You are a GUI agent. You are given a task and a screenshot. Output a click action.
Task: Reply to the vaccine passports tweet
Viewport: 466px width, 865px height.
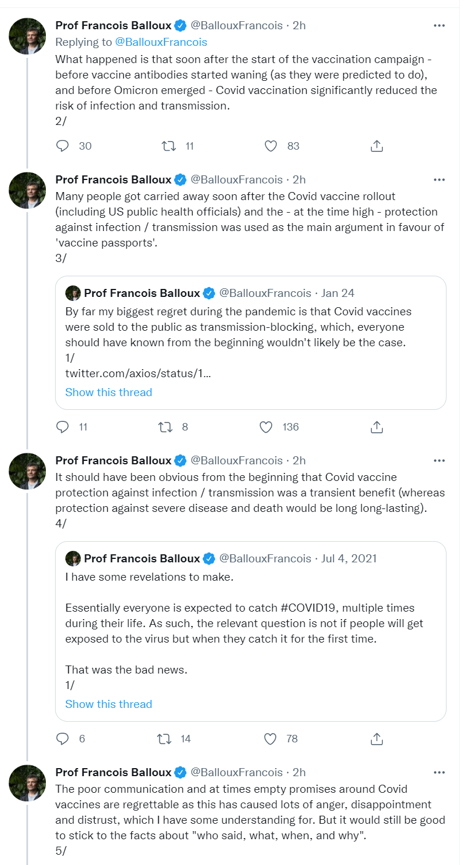pos(62,427)
